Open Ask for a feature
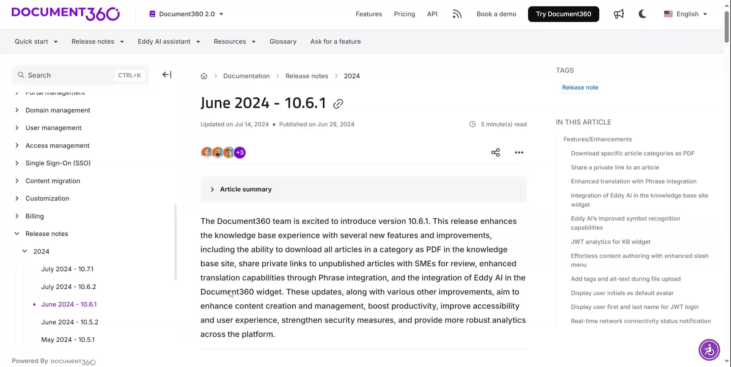The width and height of the screenshot is (731, 367). click(335, 41)
